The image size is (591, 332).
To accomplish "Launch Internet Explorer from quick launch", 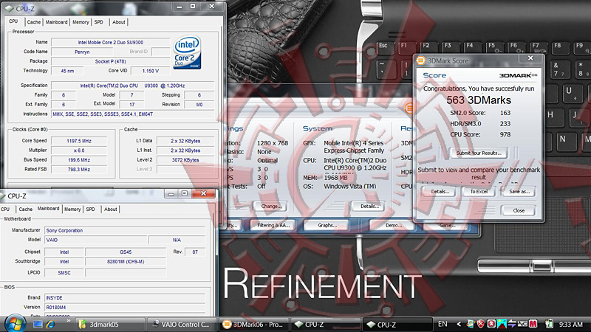I will coord(50,324).
